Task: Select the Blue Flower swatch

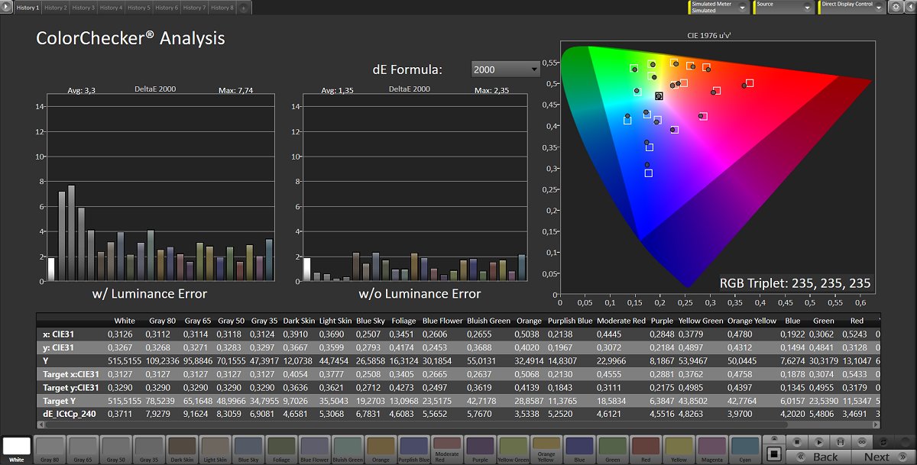Action: coord(314,449)
